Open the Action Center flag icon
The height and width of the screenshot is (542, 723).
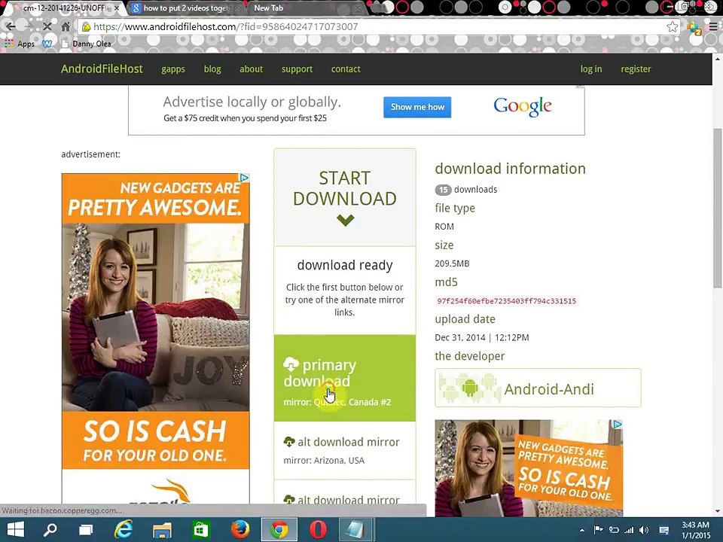[599, 530]
